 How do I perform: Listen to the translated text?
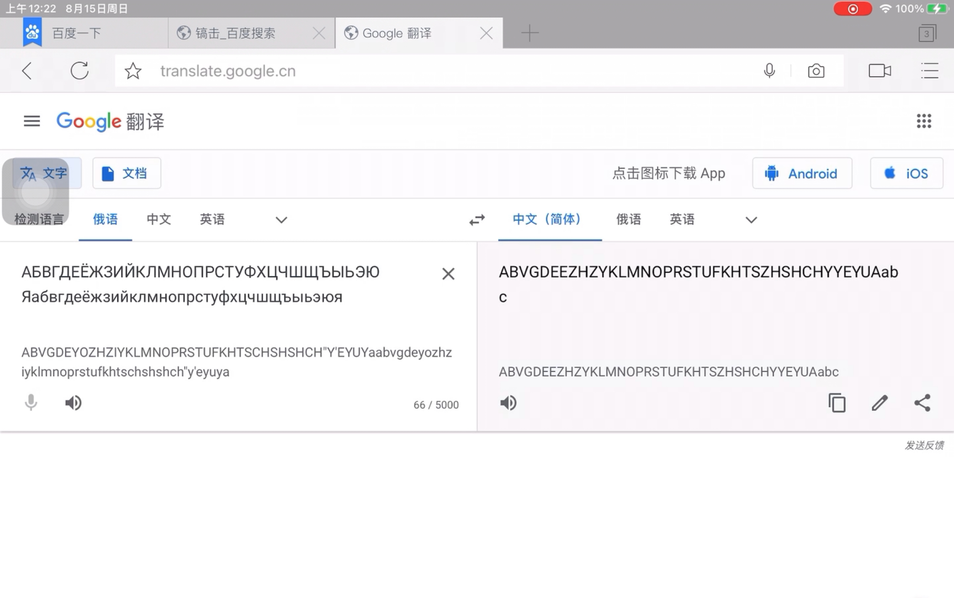pos(508,403)
